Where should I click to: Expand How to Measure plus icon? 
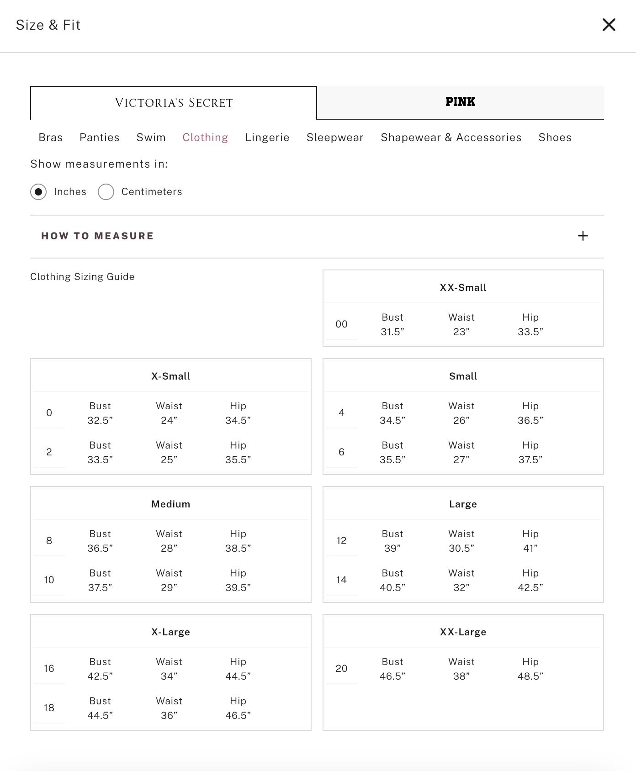(583, 236)
